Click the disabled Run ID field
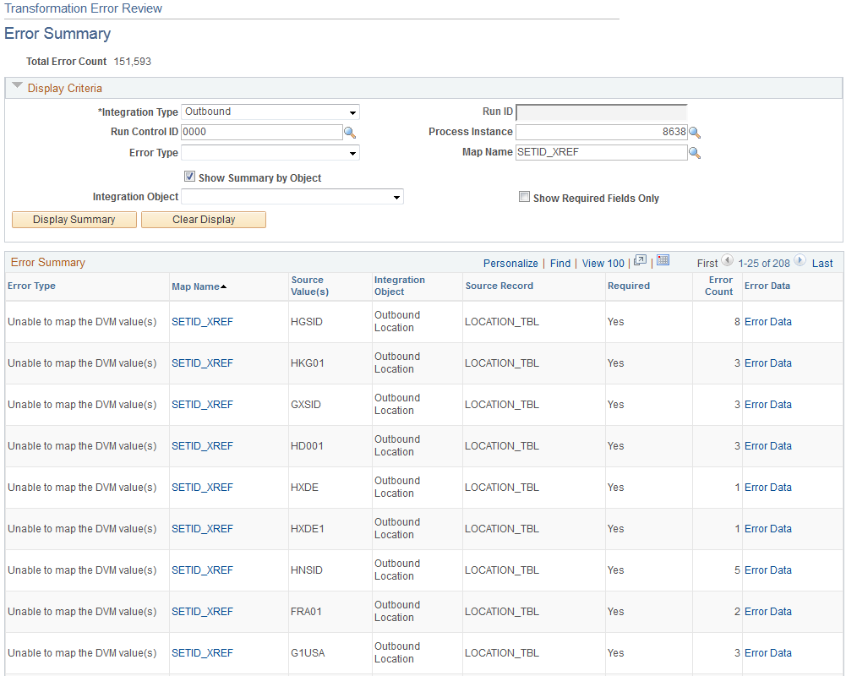The height and width of the screenshot is (676, 846). (x=602, y=112)
